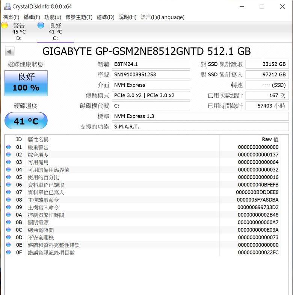Open the 功能(u) menu
Screen dimensions: 293x295
(53, 17)
